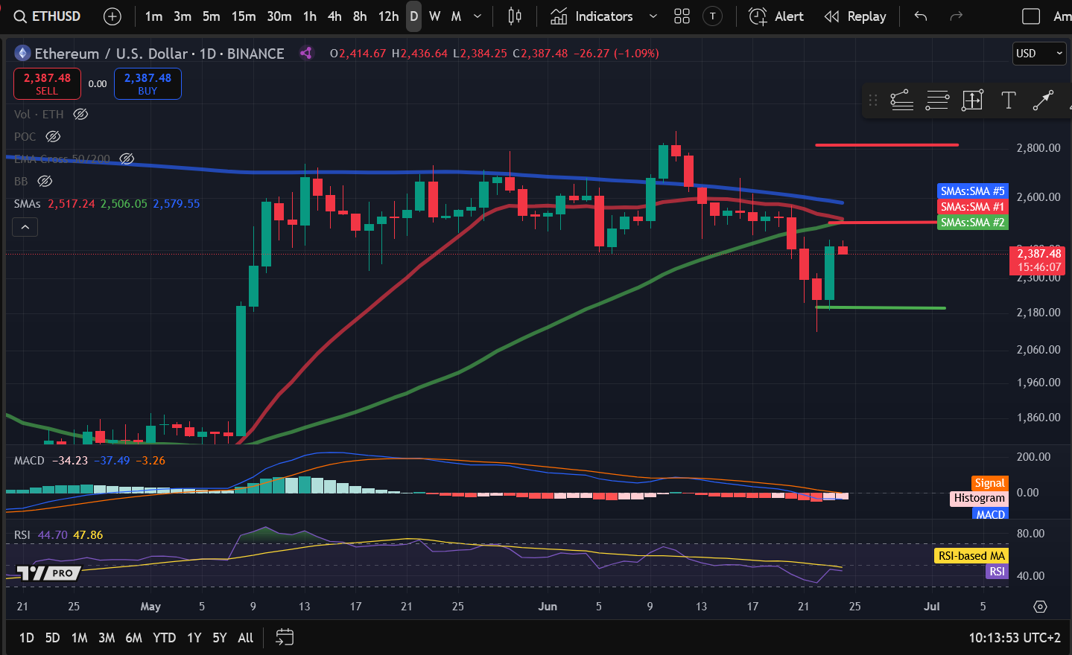This screenshot has width=1072, height=655.
Task: Click the blue BUY 2,387.48 button
Action: [148, 83]
